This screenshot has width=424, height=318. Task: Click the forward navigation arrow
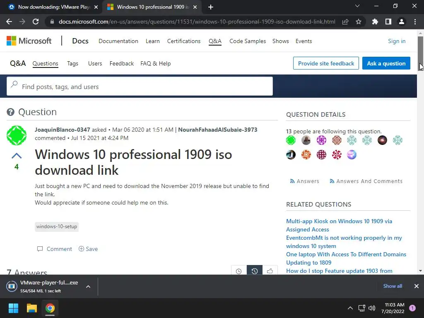[22, 22]
